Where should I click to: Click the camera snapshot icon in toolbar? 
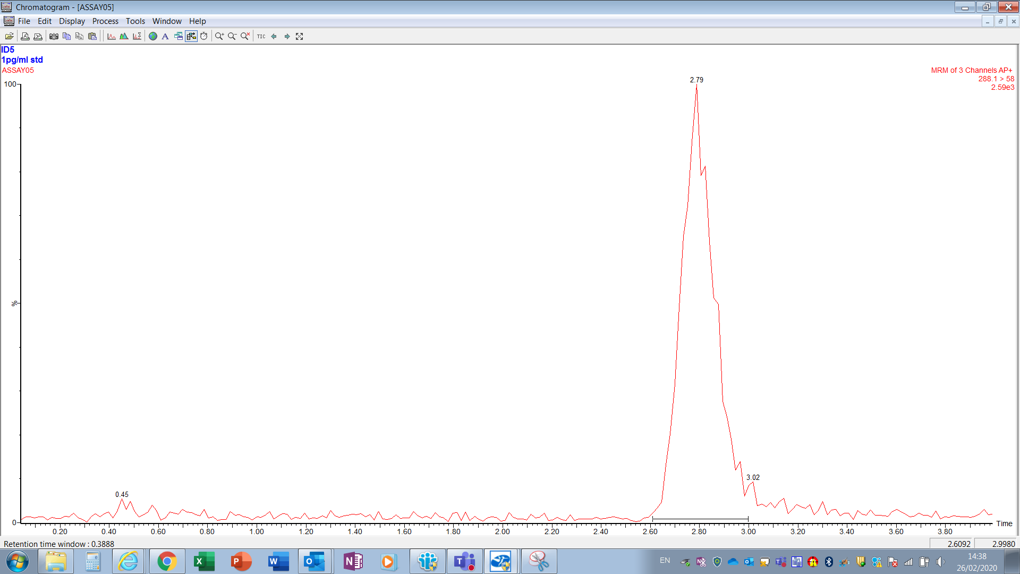coord(54,36)
